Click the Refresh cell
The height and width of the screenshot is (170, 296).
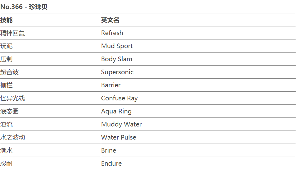pos(112,33)
